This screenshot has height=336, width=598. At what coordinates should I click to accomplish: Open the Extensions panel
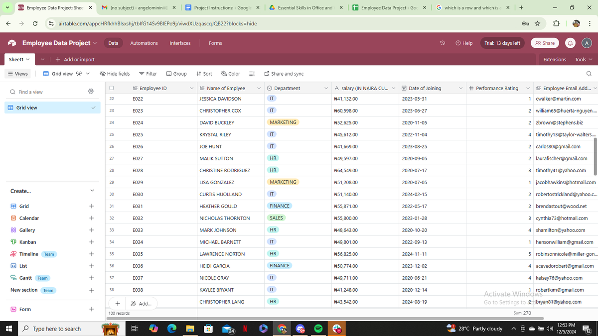(x=555, y=59)
